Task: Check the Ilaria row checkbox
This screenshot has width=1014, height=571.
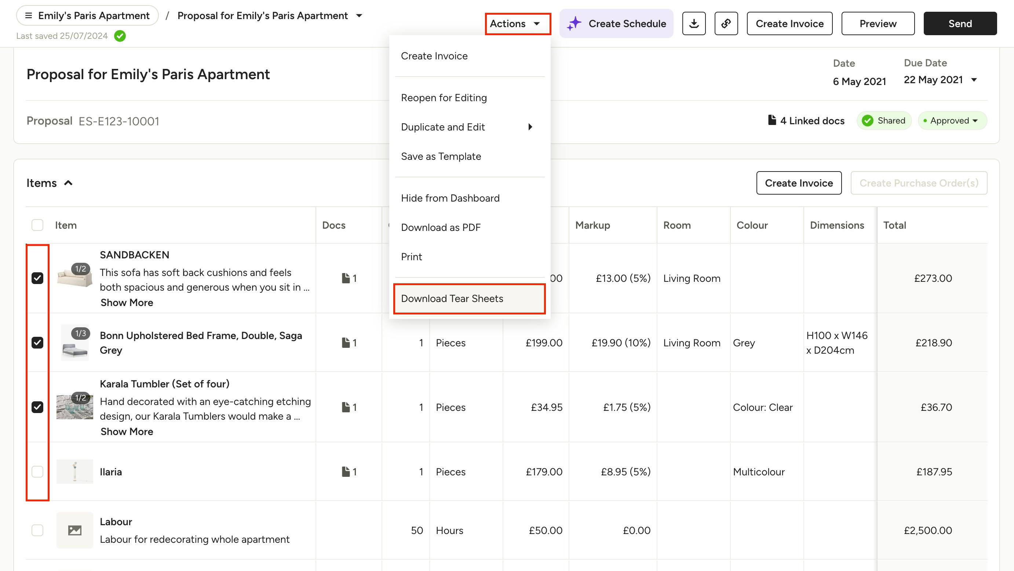Action: [x=37, y=472]
